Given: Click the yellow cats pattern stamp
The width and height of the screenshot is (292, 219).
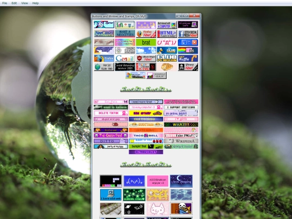Looking at the screenshot, I should click(x=158, y=195).
